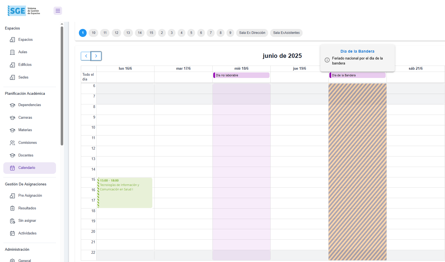Go to previous week with left arrow

pos(86,56)
